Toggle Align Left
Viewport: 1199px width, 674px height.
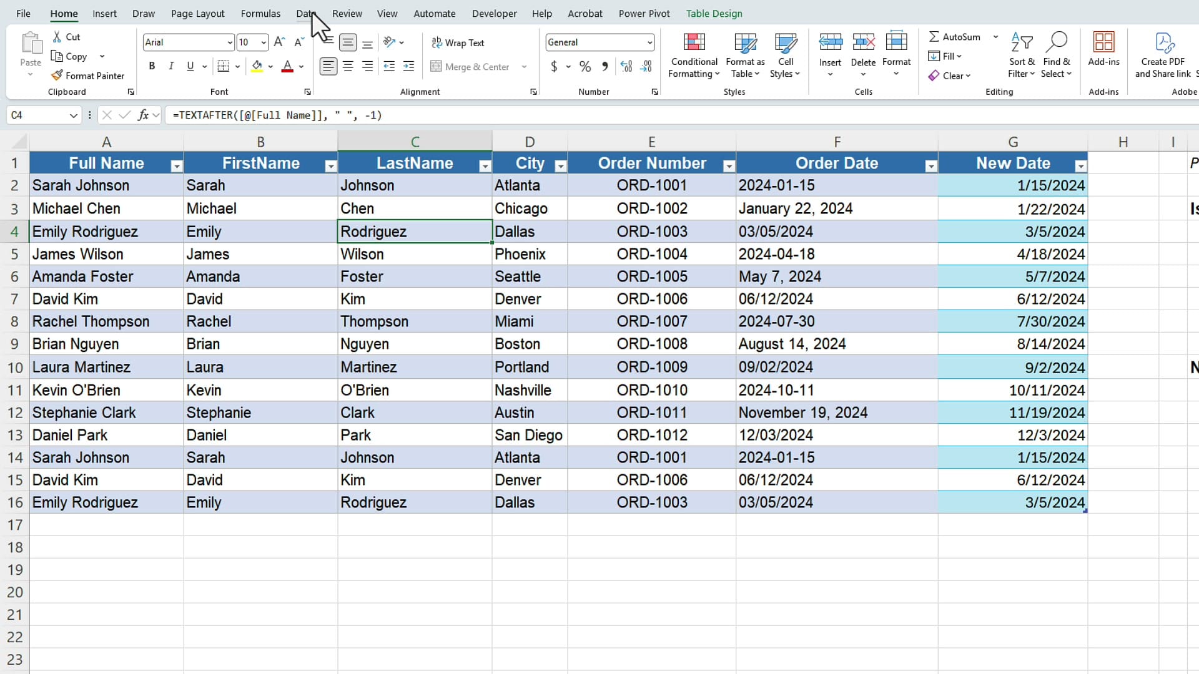(328, 66)
